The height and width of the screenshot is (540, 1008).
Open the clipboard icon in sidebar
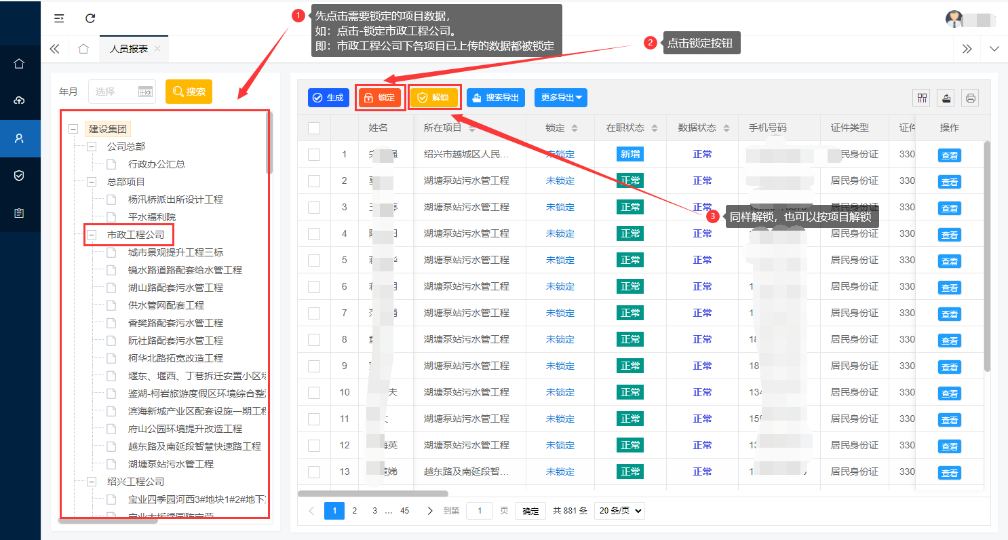[x=19, y=212]
